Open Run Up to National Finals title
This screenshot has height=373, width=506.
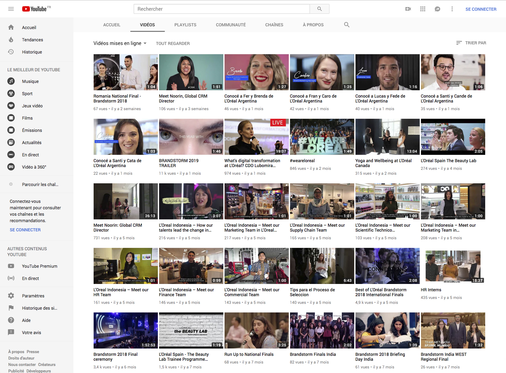249,354
